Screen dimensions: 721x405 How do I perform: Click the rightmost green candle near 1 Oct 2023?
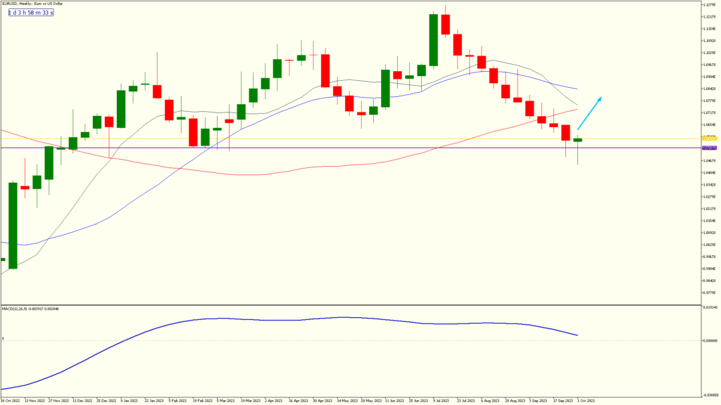coord(577,141)
